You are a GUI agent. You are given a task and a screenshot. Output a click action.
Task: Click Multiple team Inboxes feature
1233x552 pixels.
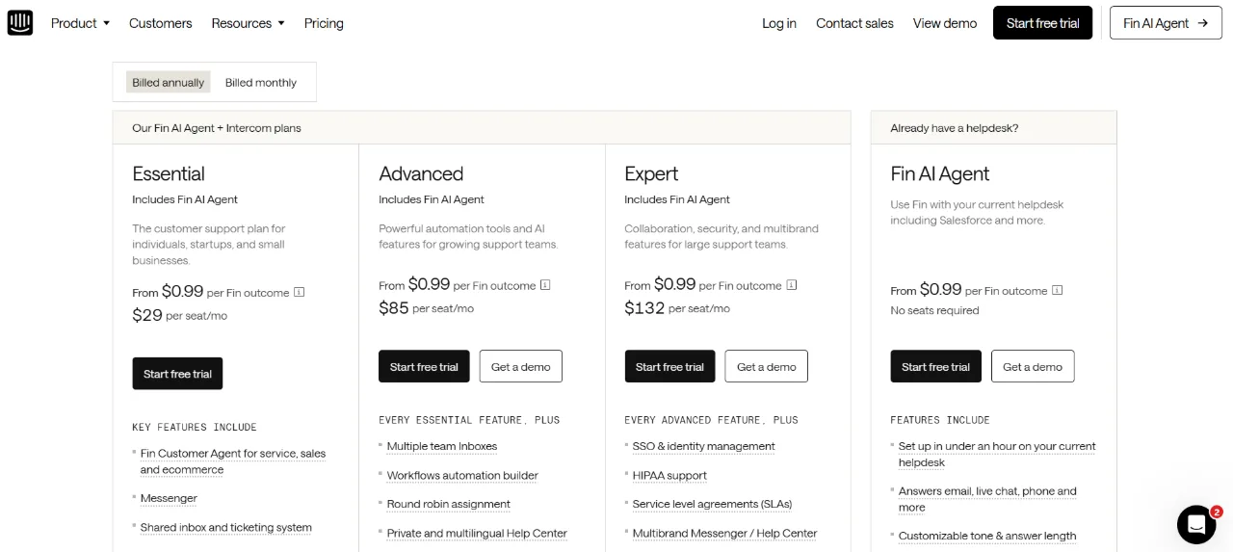tap(442, 446)
